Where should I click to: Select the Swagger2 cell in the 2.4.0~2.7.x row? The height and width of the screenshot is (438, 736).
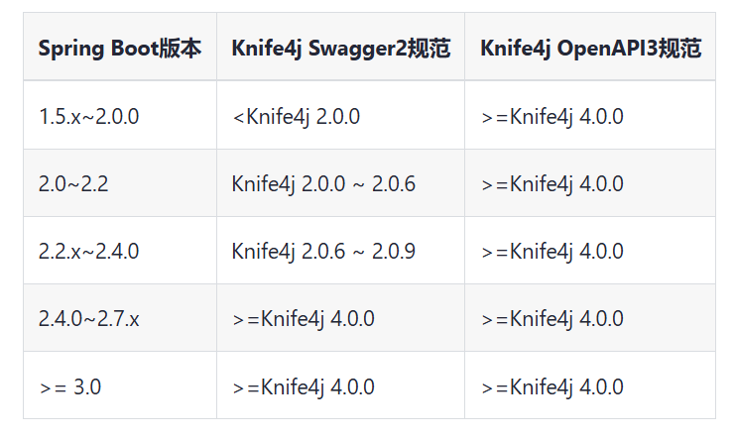[x=304, y=319]
